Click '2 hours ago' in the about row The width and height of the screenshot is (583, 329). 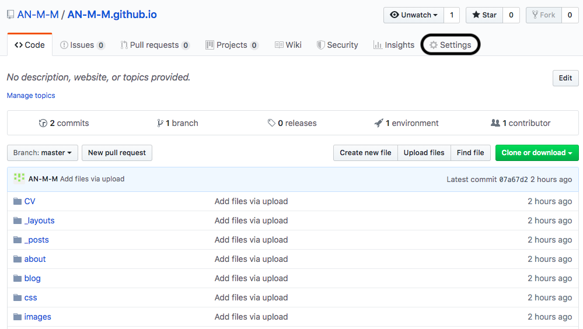550,259
